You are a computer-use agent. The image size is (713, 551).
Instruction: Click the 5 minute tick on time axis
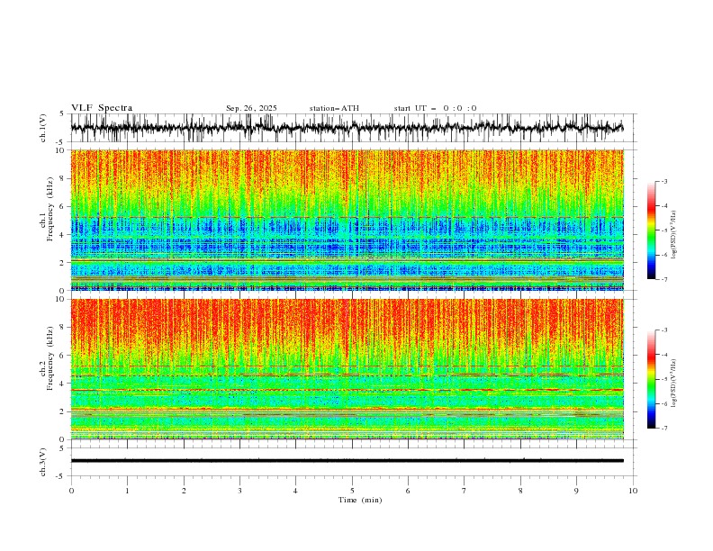[x=352, y=491]
